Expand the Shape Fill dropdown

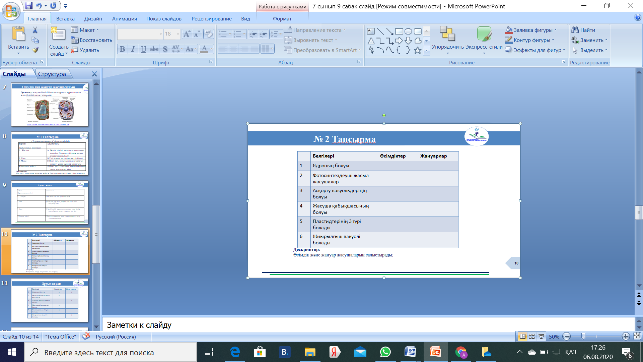point(555,30)
